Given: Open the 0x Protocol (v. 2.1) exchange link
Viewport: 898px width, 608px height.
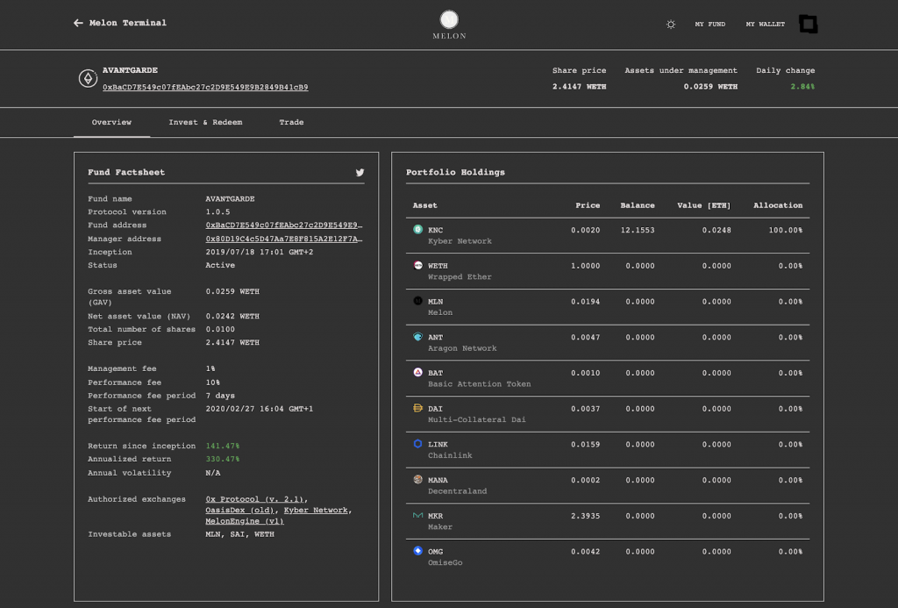Looking at the screenshot, I should point(256,499).
